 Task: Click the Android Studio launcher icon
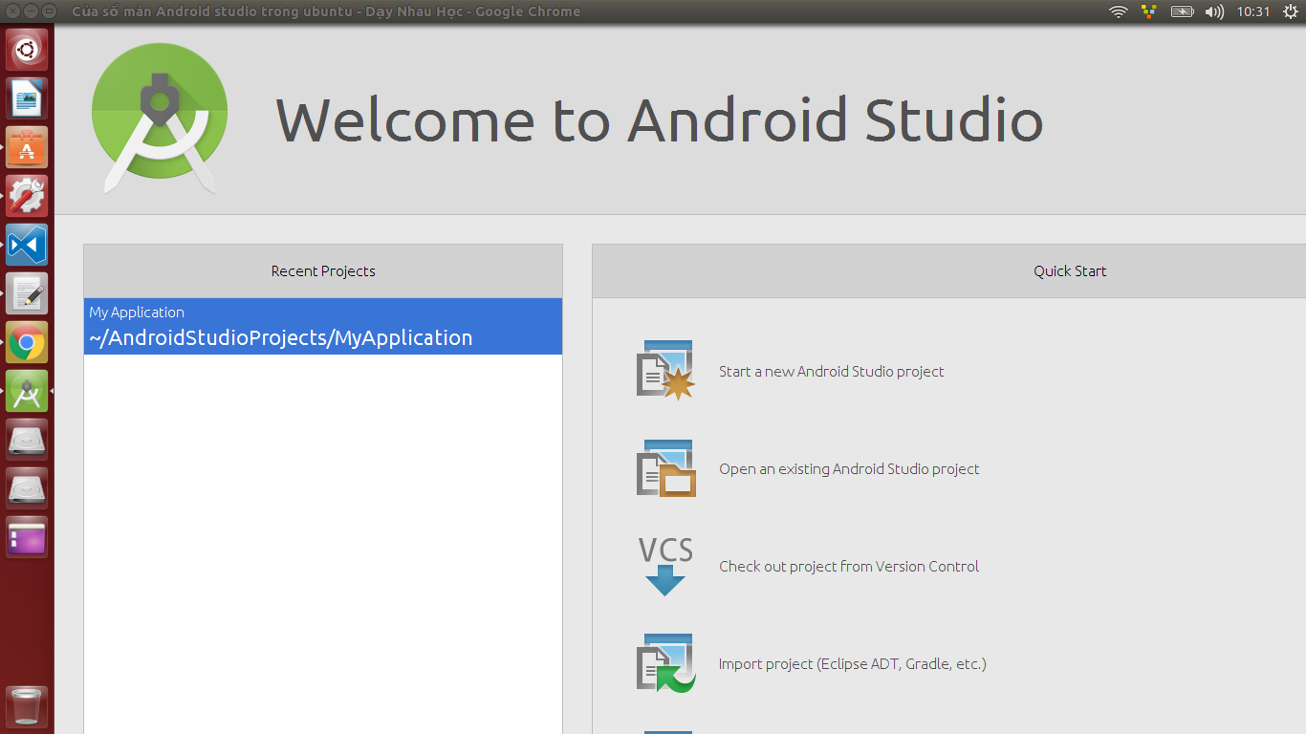[x=27, y=391]
